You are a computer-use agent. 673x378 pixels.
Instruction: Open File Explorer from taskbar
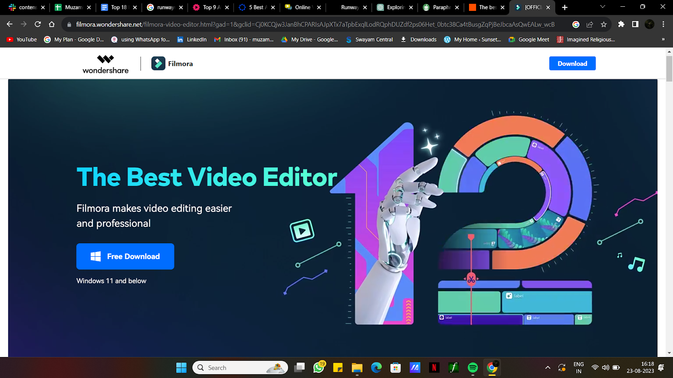pyautogui.click(x=357, y=367)
